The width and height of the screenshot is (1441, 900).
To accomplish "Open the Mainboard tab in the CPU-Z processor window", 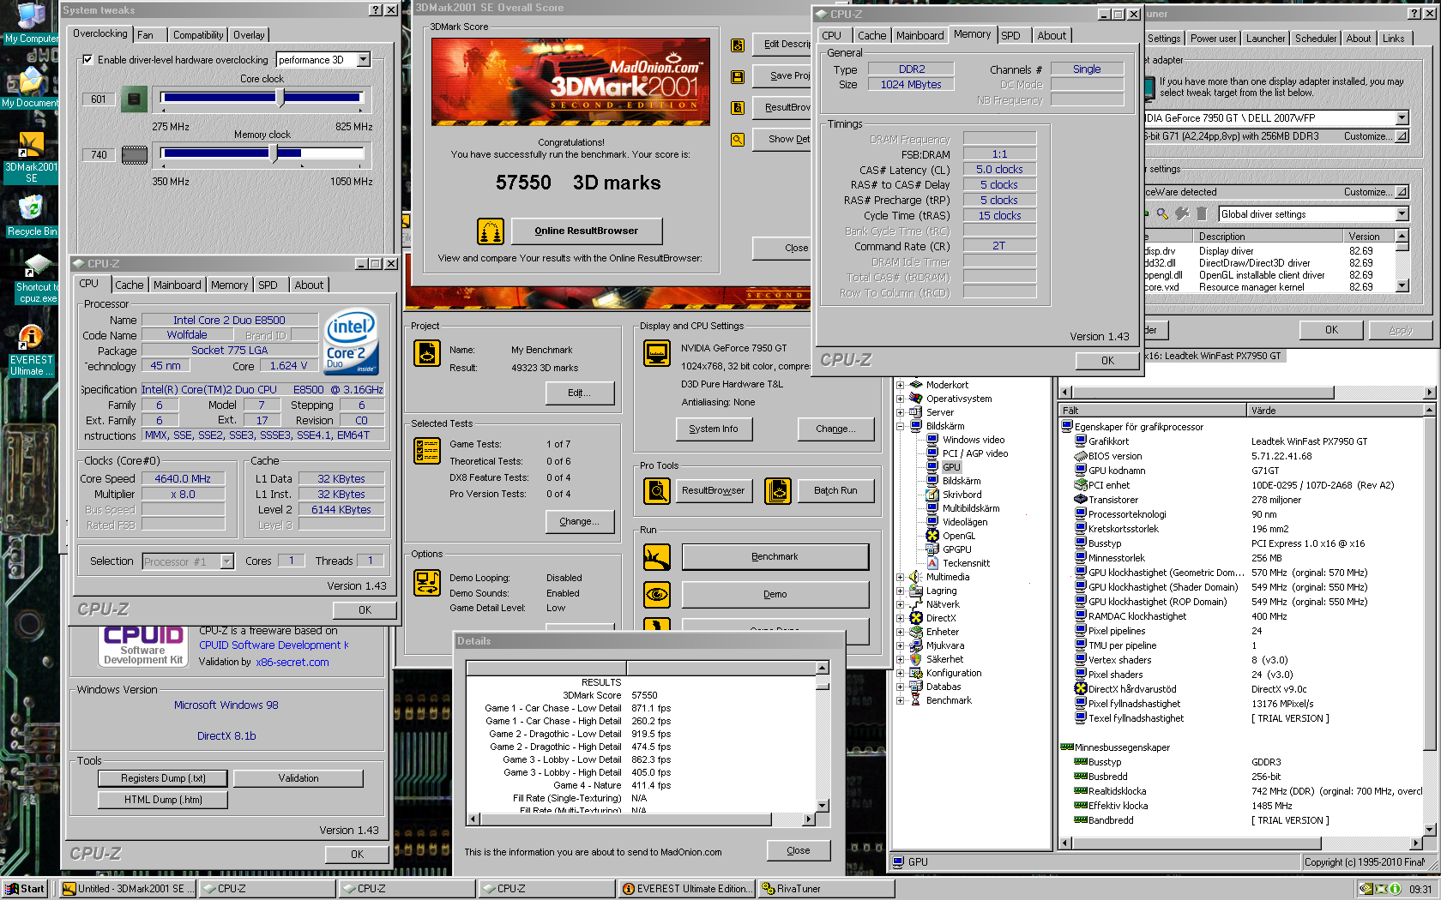I will pyautogui.click(x=178, y=285).
